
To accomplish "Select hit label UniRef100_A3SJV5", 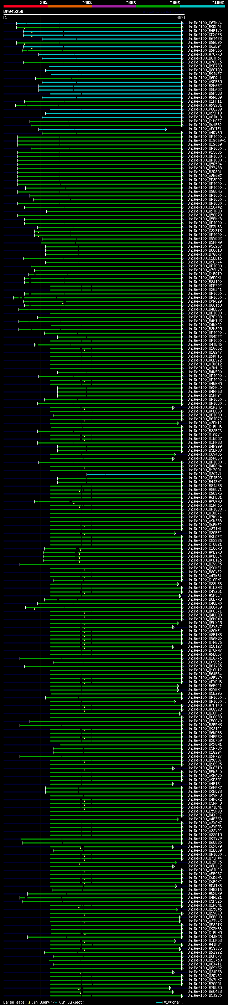I will [204, 948].
